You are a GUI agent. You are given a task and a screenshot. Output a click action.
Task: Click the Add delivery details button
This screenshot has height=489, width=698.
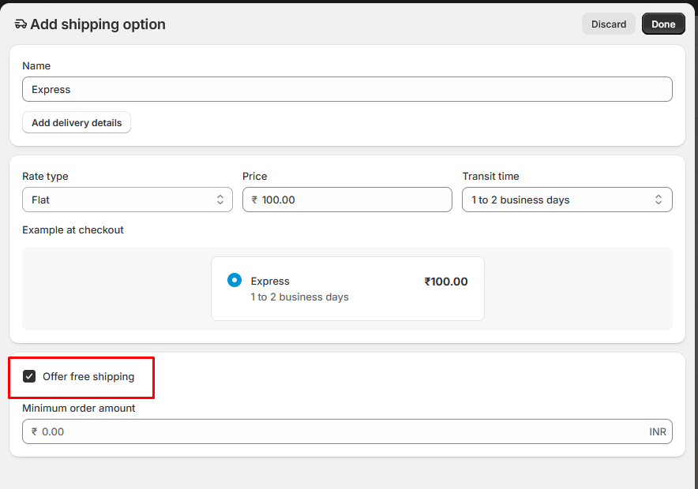(77, 123)
